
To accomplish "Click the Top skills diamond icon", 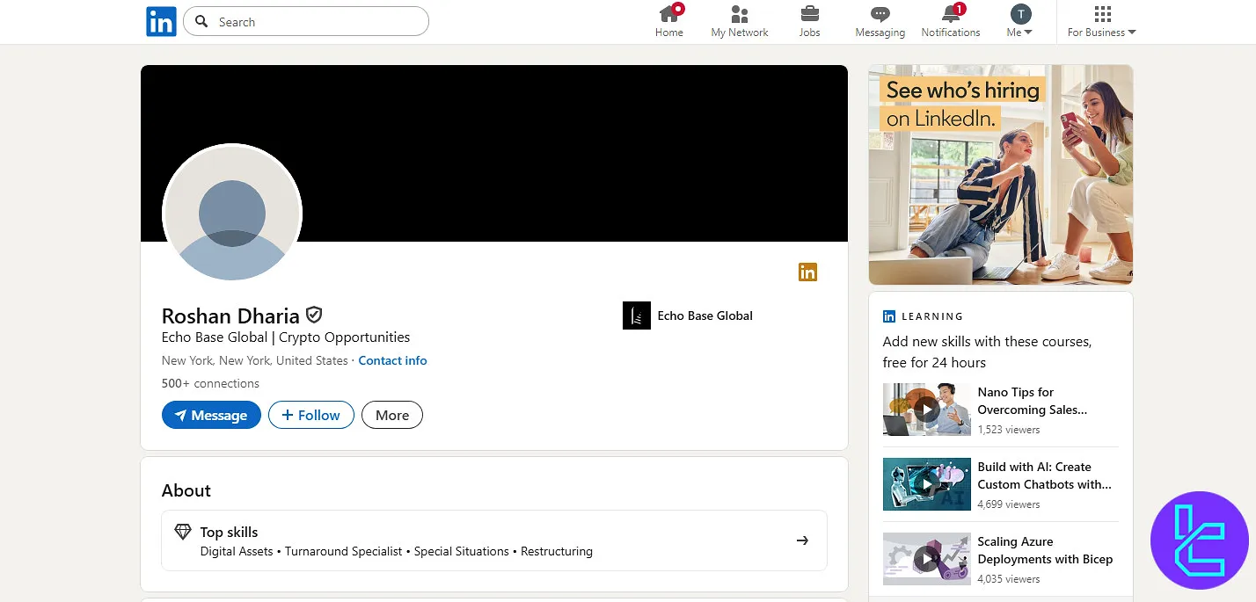I will coord(182,532).
